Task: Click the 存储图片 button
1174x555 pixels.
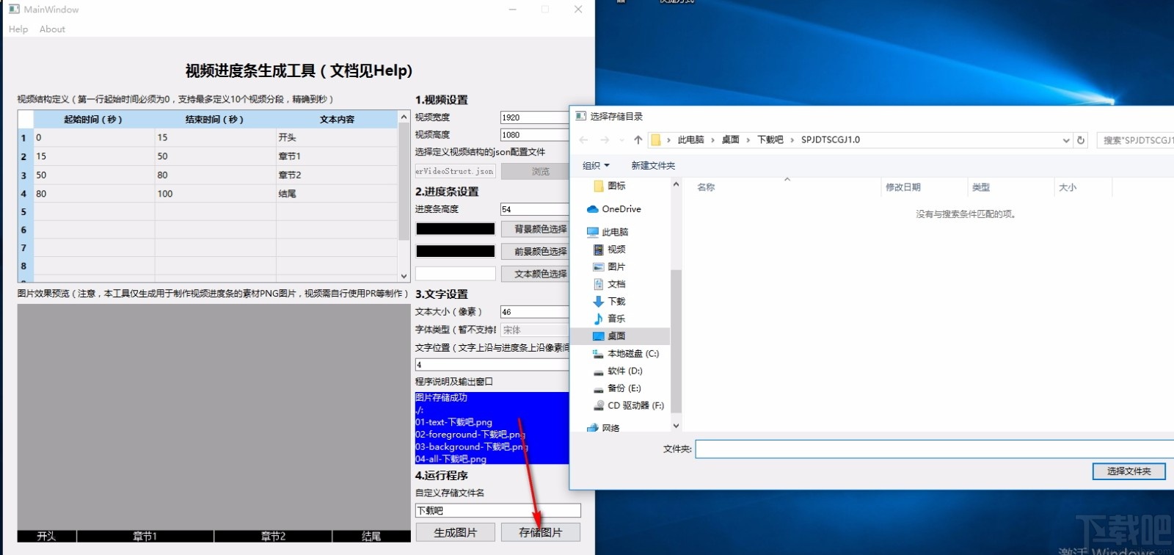Action: [x=541, y=532]
